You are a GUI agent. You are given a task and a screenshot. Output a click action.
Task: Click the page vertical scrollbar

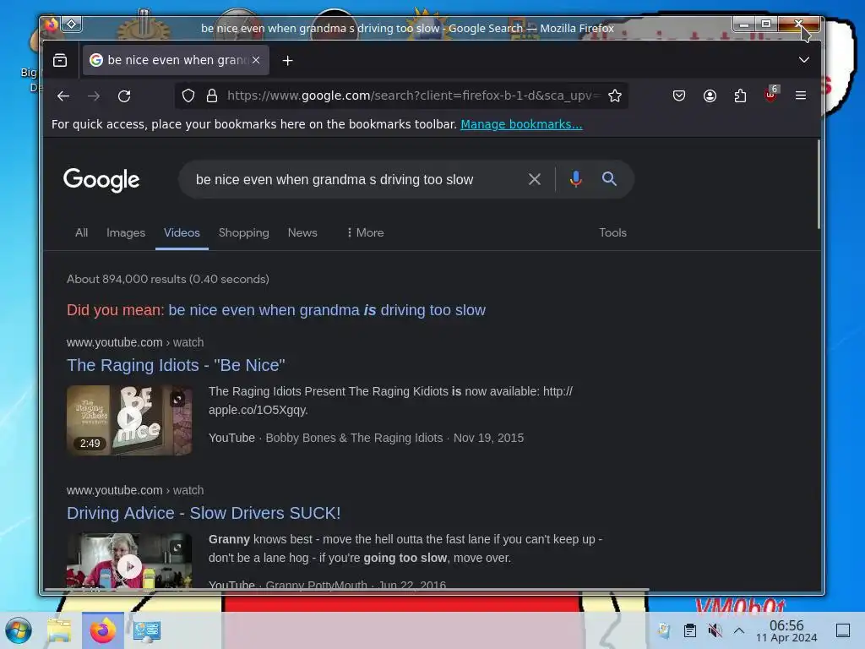point(819,184)
